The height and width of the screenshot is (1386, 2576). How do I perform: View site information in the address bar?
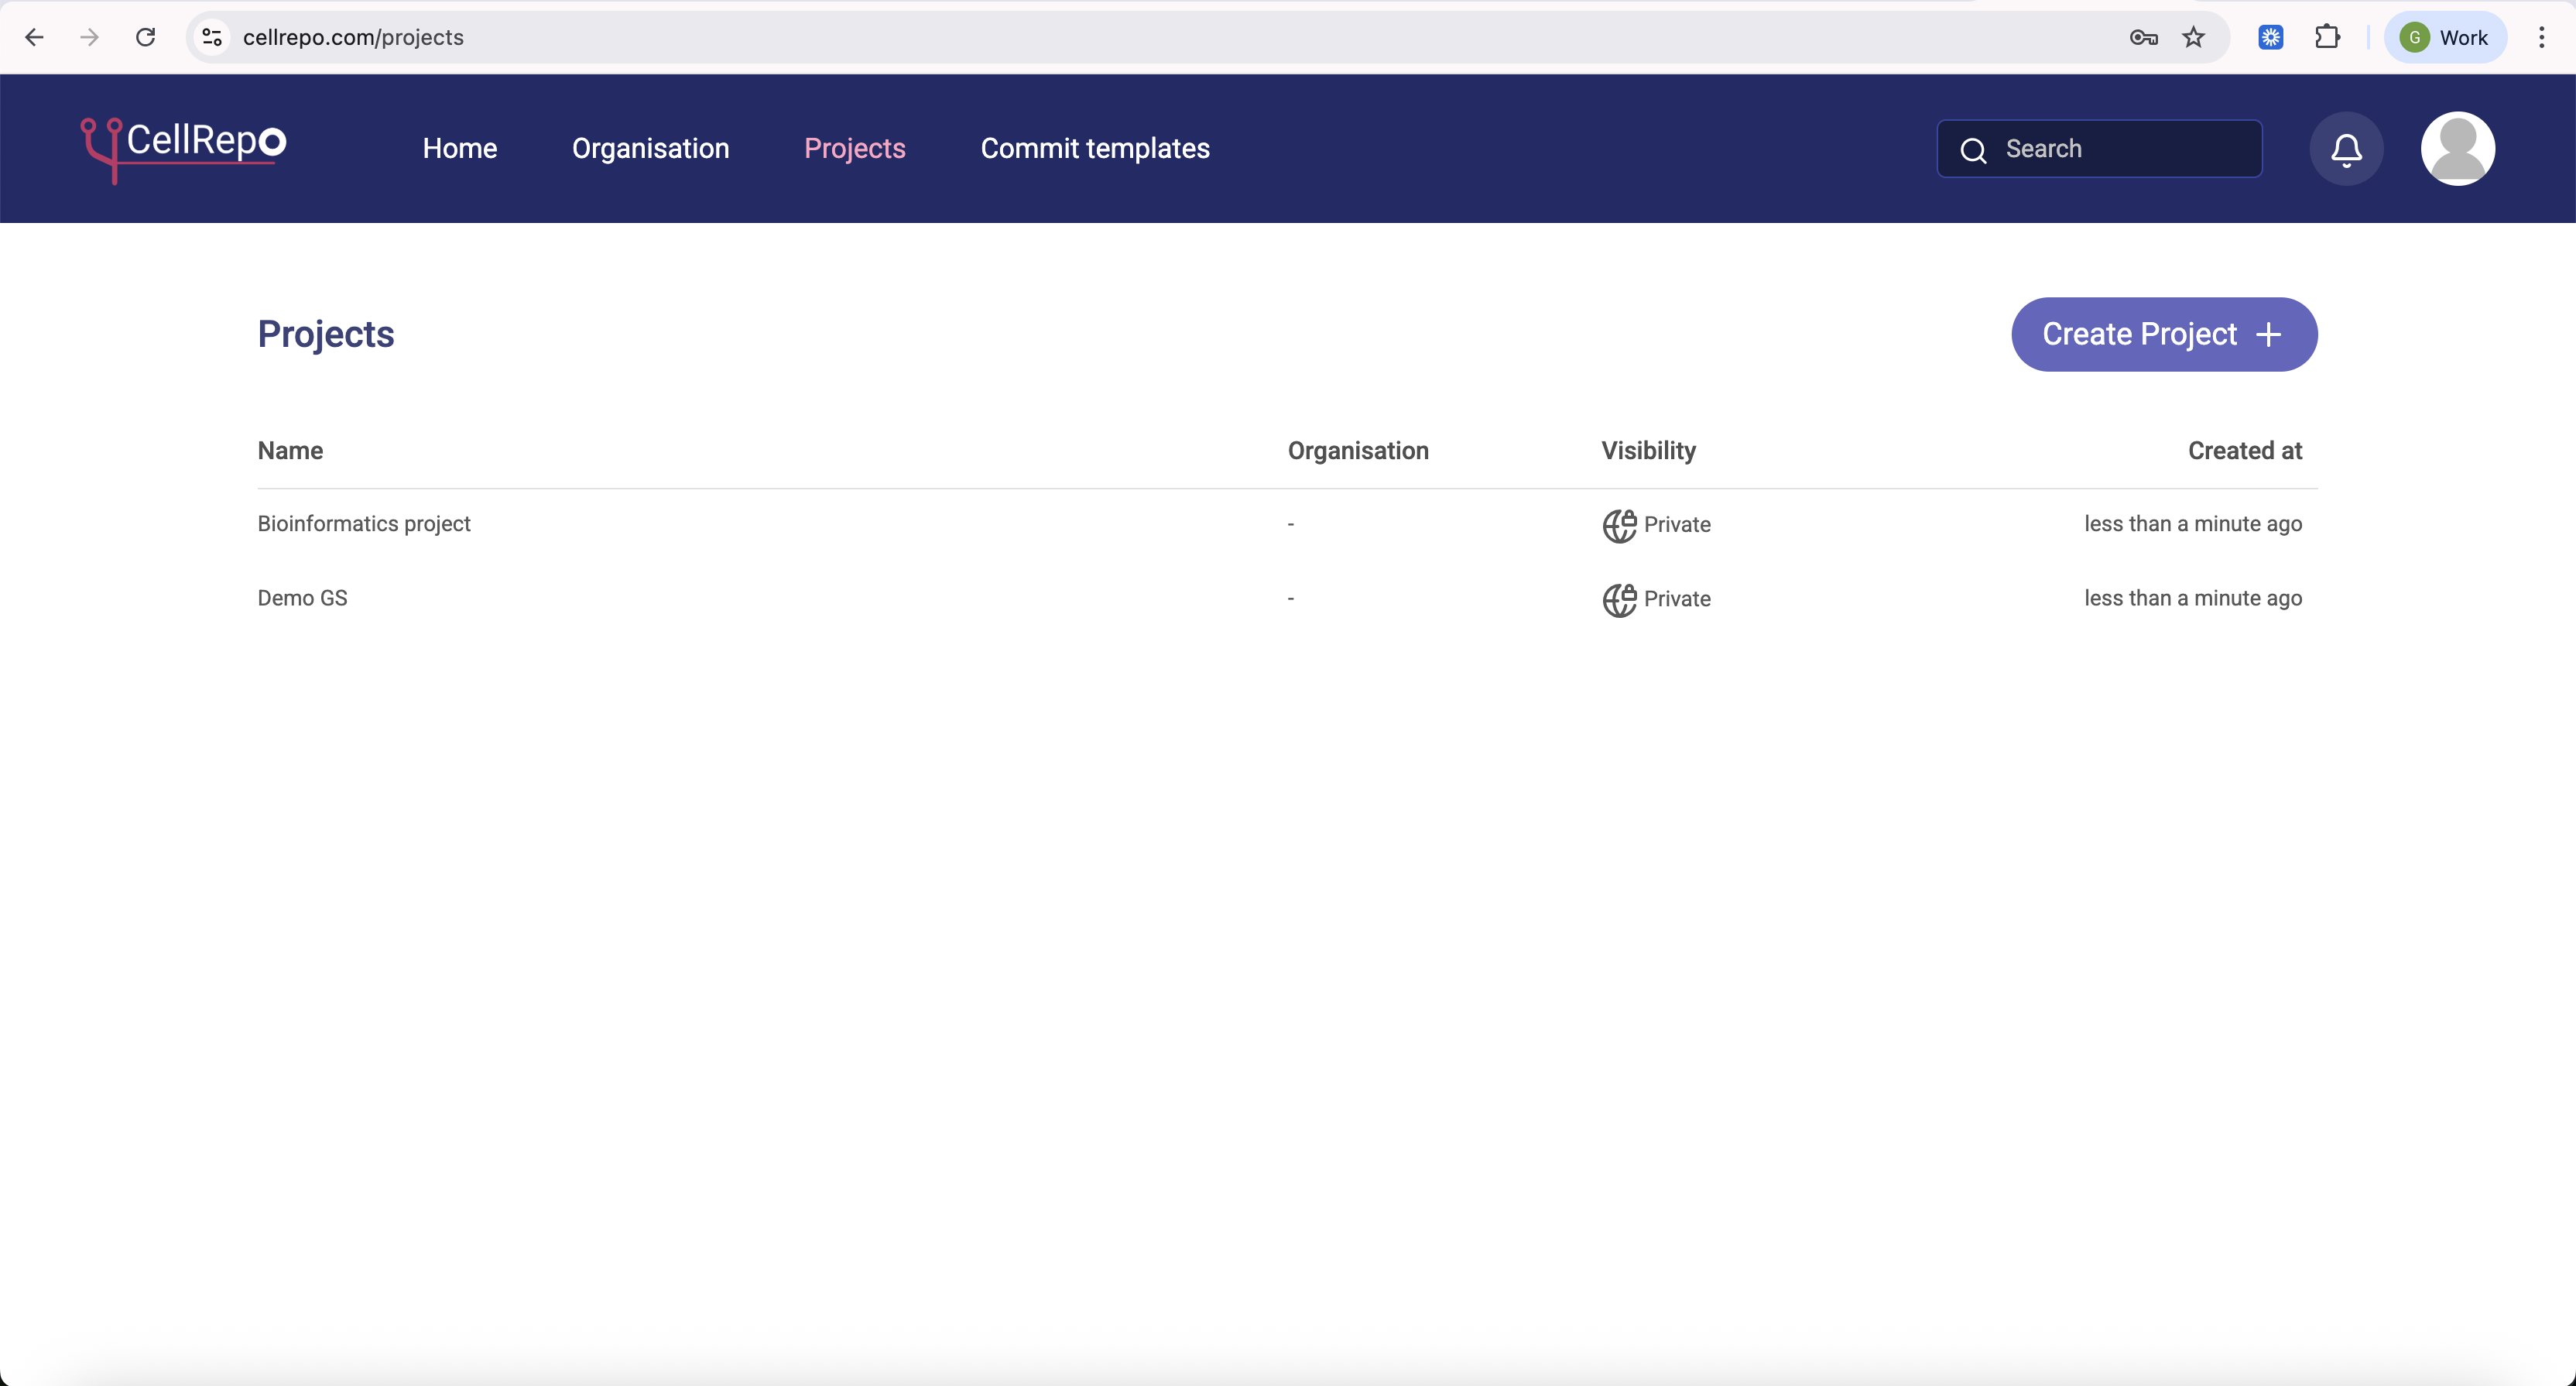pos(212,38)
